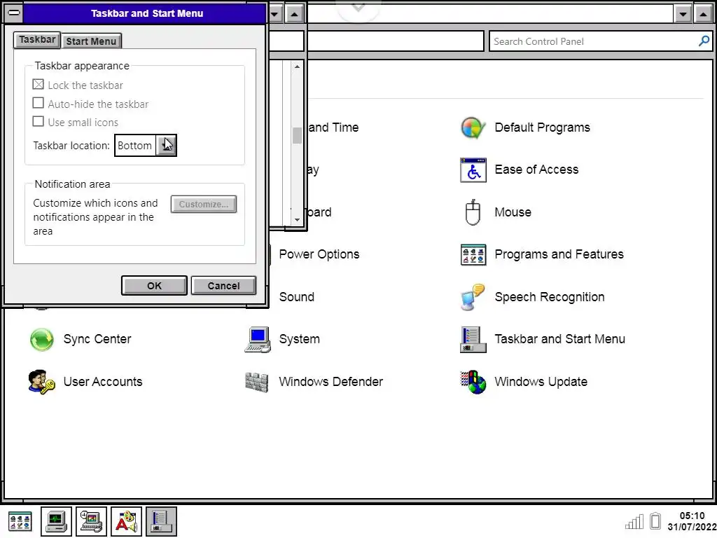Open the Windows Defender wall icon
This screenshot has height=538, width=717.
tap(258, 382)
